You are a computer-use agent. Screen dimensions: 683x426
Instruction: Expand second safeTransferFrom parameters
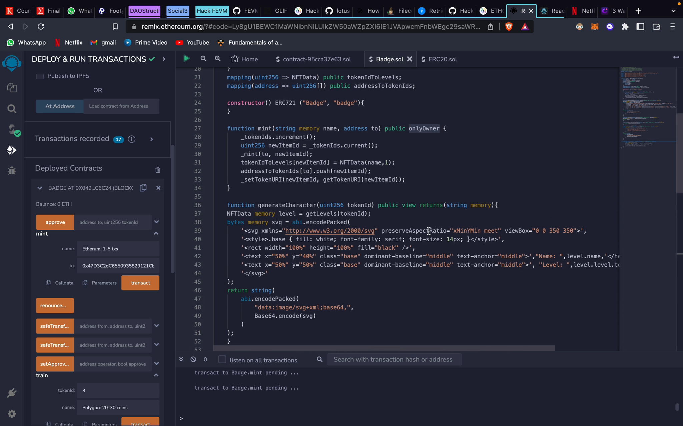[156, 345]
